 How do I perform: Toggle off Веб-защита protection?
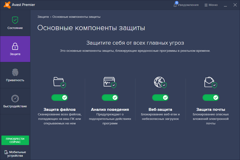click(x=160, y=98)
